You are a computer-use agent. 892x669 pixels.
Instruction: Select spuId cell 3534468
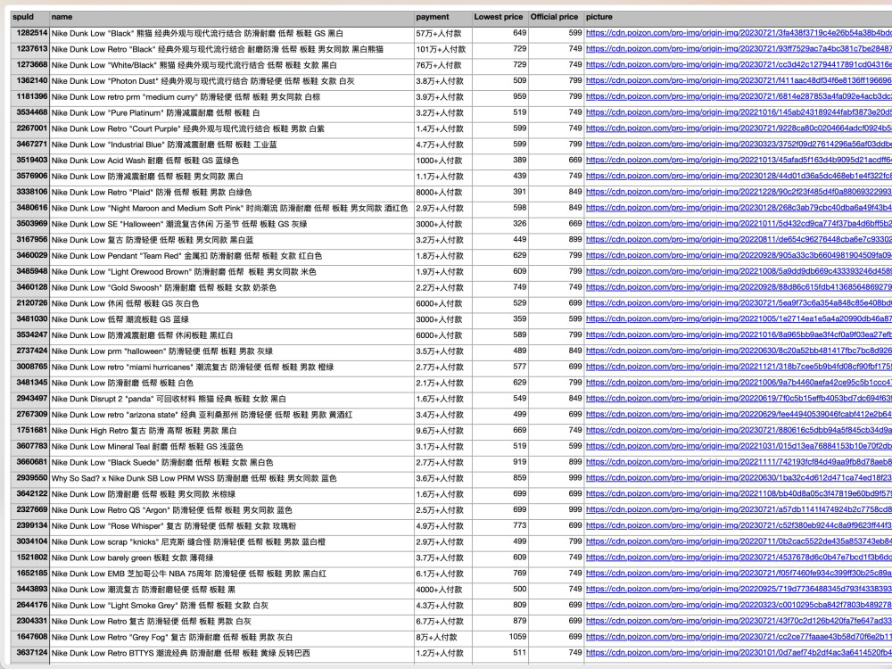pos(29,113)
